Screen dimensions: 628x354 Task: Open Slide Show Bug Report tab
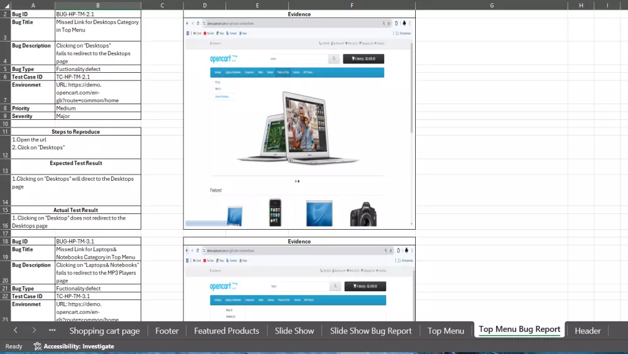pyautogui.click(x=371, y=331)
